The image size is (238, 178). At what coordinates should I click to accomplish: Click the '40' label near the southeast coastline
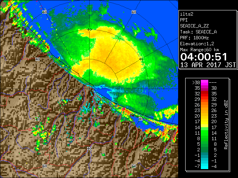[141, 119]
